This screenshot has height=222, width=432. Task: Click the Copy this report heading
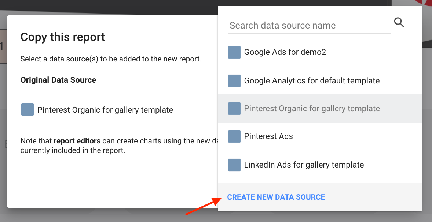tap(63, 37)
